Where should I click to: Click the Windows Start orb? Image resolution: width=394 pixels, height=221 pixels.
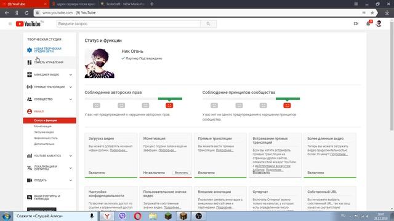coord(6,216)
